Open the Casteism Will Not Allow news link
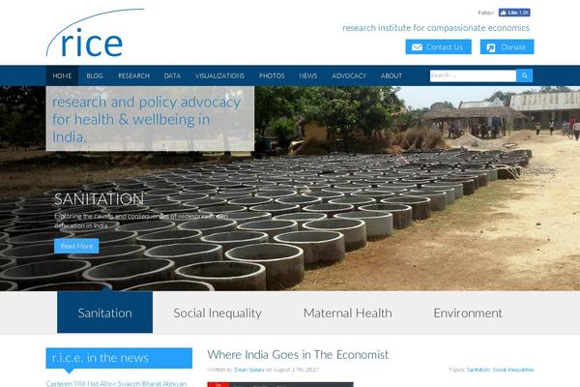The height and width of the screenshot is (387, 580). coord(116,384)
